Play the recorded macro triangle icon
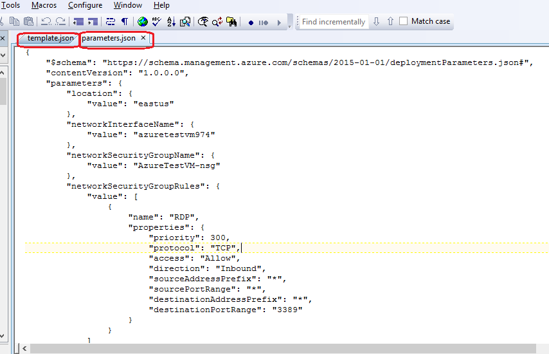The height and width of the screenshot is (354, 549). tap(279, 23)
